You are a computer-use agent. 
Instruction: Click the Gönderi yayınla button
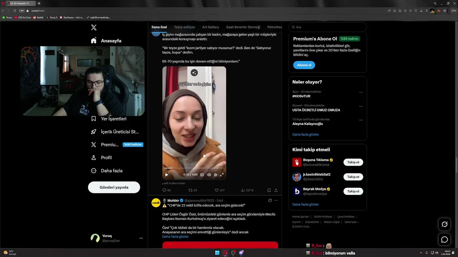pos(114,187)
